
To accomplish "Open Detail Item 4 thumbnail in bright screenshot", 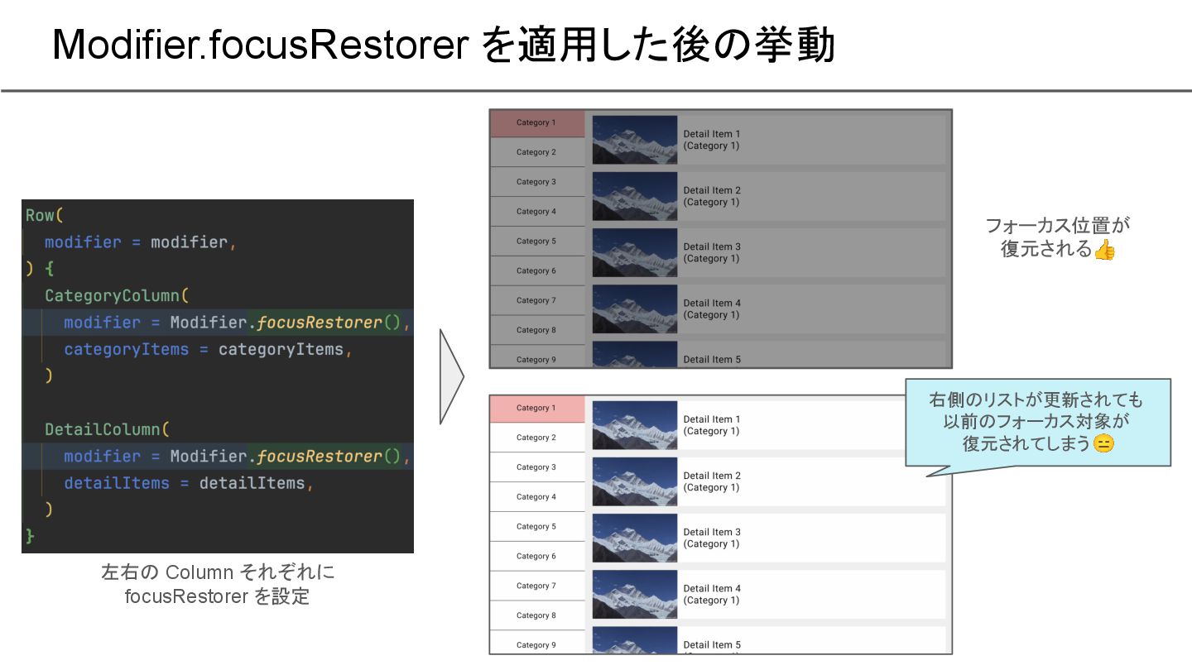I will click(x=635, y=594).
